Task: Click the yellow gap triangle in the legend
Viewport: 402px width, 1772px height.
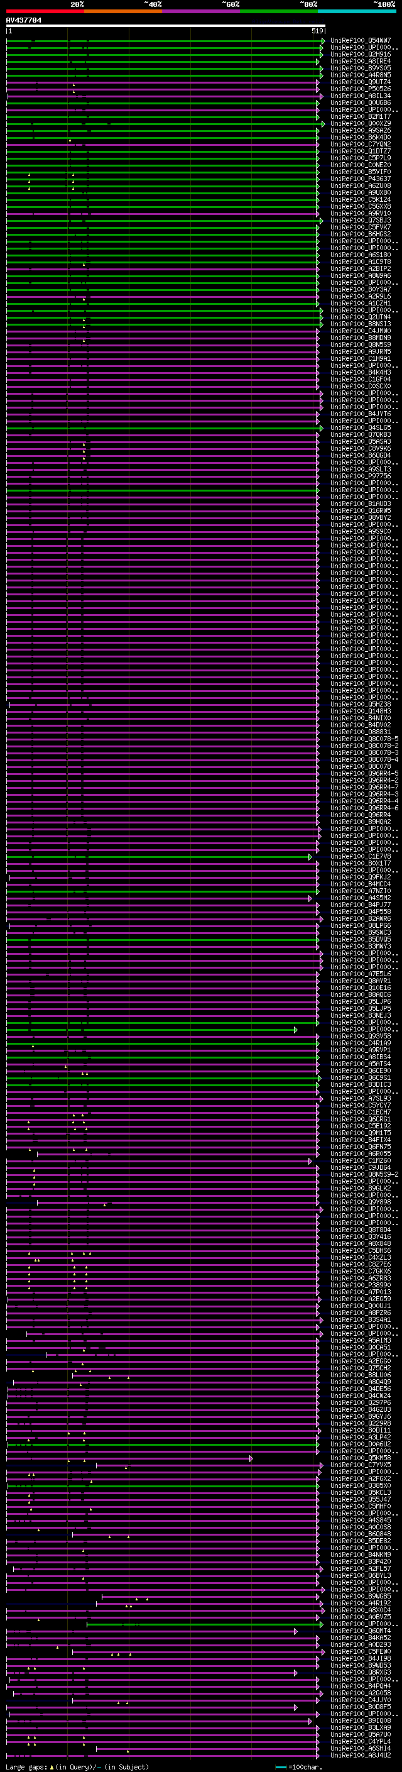Action: point(52,1766)
